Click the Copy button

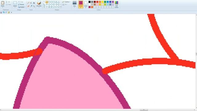click(8, 5)
